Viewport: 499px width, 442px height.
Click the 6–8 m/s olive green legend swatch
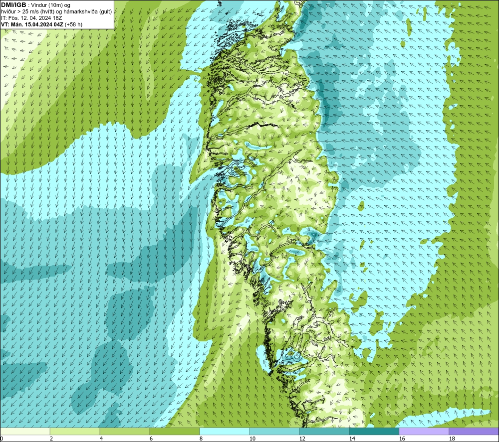point(174,431)
